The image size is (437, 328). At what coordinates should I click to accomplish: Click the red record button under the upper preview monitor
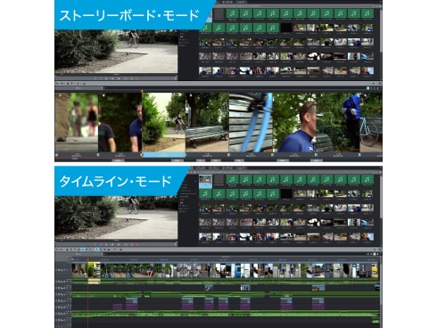(x=137, y=78)
